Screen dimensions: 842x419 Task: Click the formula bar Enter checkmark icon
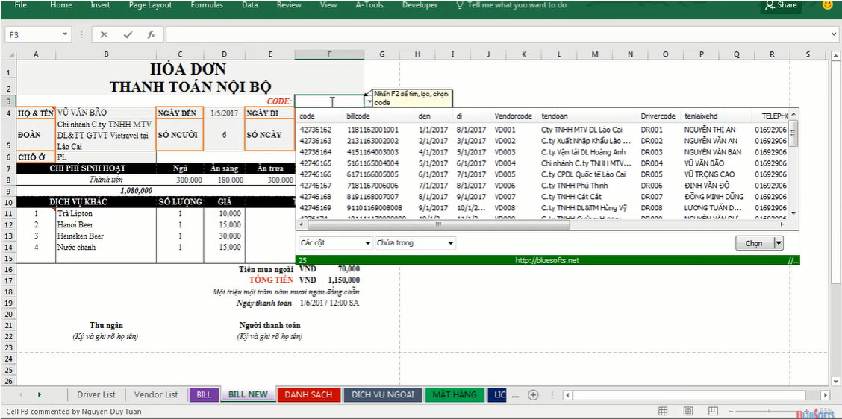(x=128, y=35)
